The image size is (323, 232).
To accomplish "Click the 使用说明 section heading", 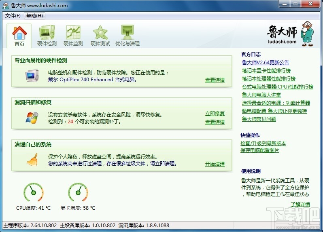I will point(251,171).
